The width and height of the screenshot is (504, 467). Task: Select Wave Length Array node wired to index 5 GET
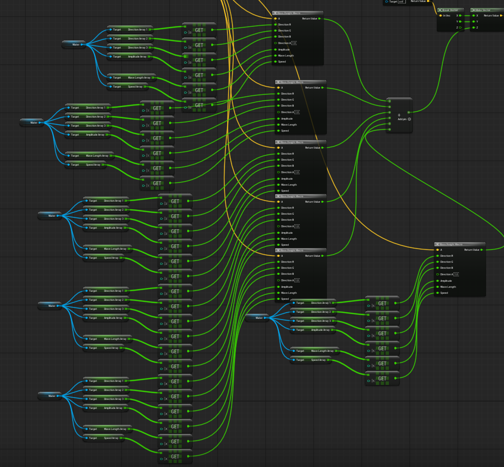click(315, 351)
